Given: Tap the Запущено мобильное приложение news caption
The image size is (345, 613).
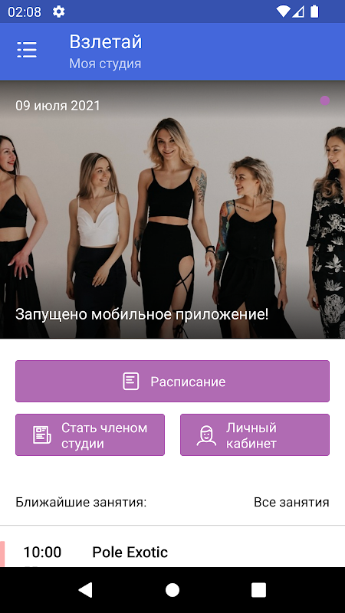Looking at the screenshot, I should pyautogui.click(x=142, y=315).
